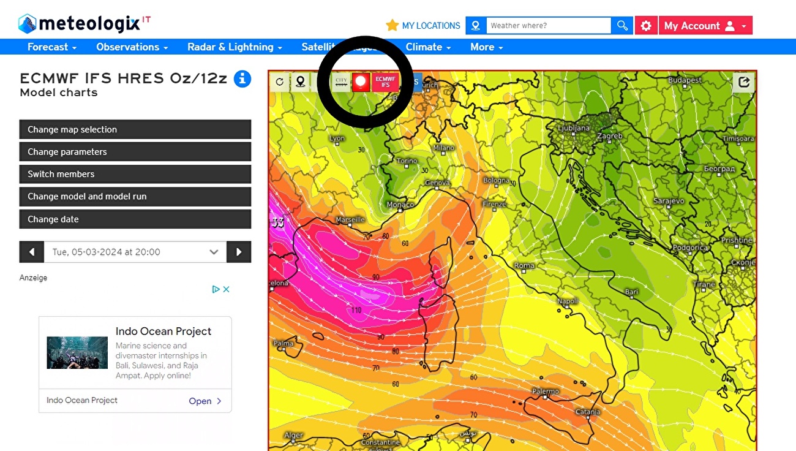The width and height of the screenshot is (796, 451).
Task: Click the Napoli label on map
Action: [x=568, y=301]
